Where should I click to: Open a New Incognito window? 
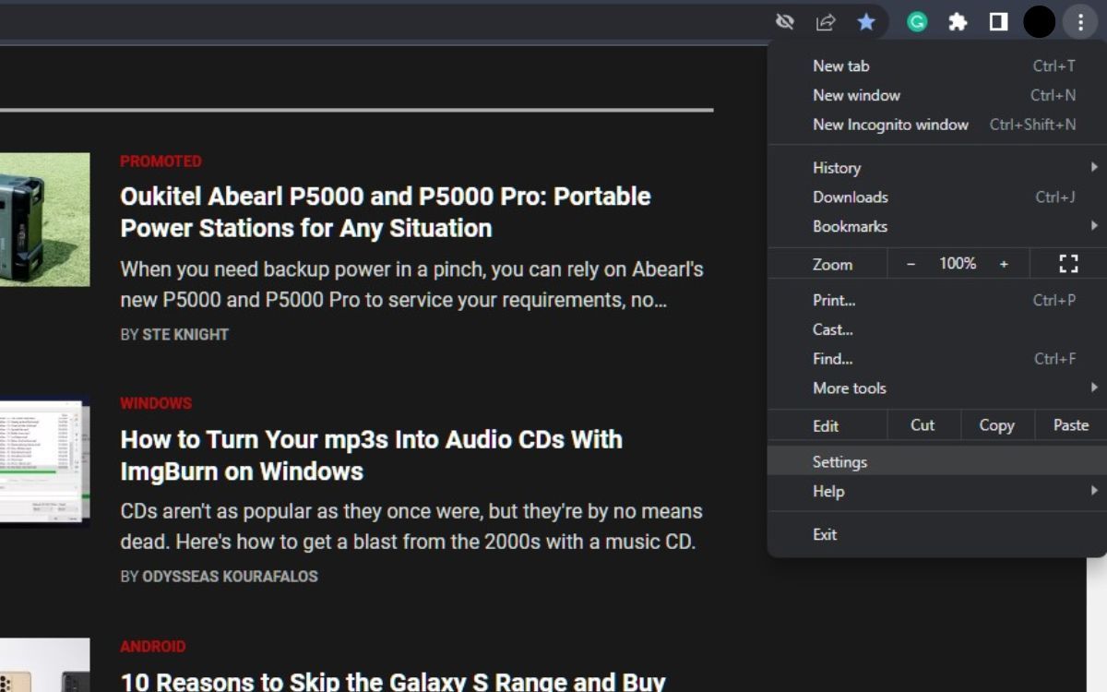point(936,125)
